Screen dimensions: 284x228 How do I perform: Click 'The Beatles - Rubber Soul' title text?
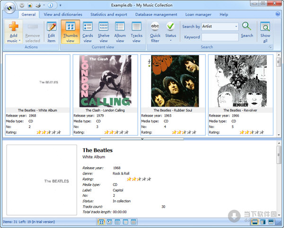pyautogui.click(x=173, y=110)
